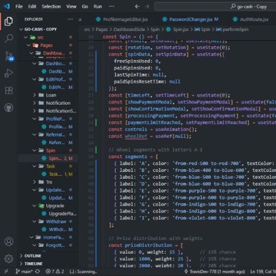Switch to PasswordChanger.jsx tab

(190, 19)
